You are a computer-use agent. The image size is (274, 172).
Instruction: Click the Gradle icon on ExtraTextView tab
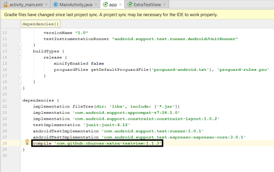(130, 5)
